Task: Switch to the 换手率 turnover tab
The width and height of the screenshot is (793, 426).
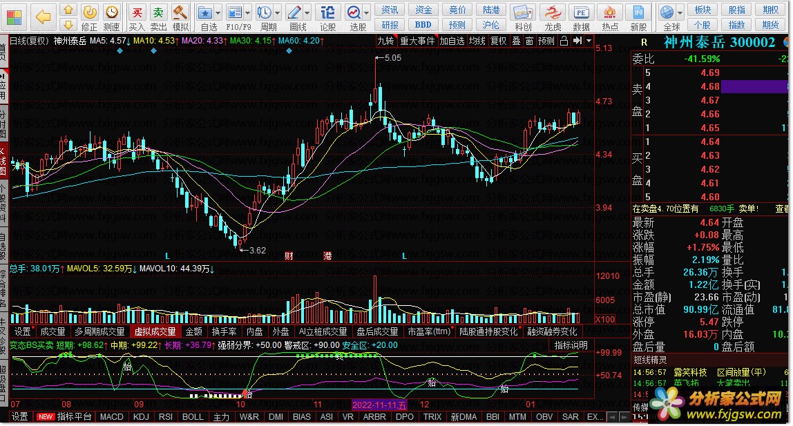Action: (224, 331)
